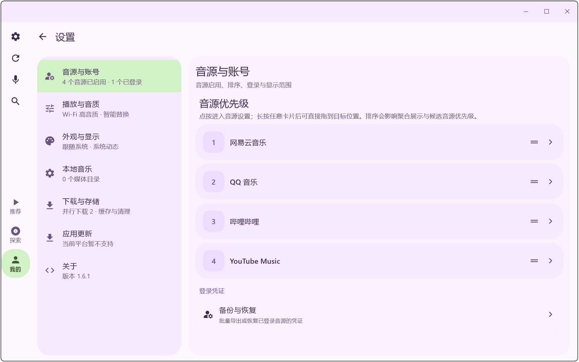Activate the microphone icon in the left rail
This screenshot has height=362, width=579.
tap(16, 79)
